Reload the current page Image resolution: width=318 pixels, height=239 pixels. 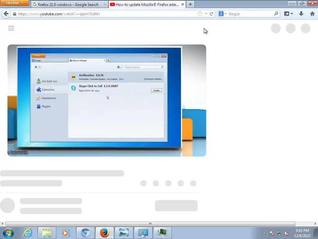click(211, 14)
